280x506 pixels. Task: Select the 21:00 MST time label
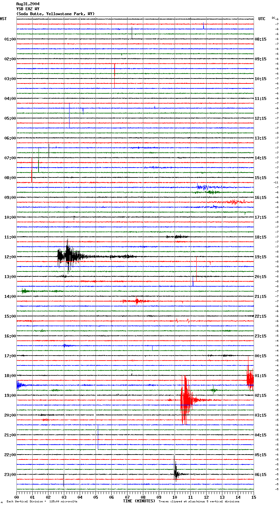(10, 435)
